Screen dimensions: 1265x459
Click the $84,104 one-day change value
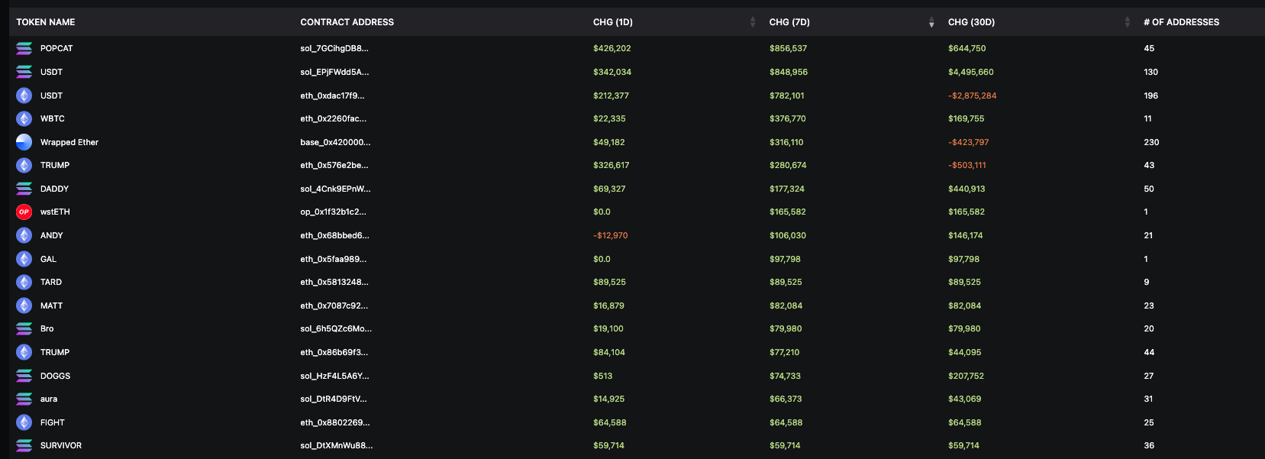(x=609, y=352)
